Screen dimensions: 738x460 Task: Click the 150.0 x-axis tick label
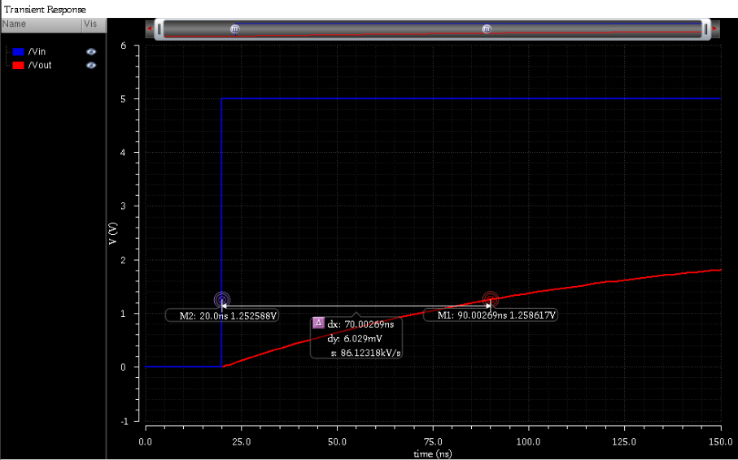721,442
